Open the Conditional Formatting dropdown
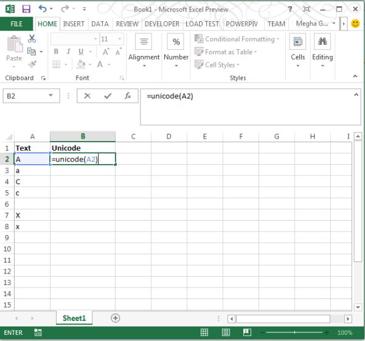Image resolution: width=365 pixels, height=341 pixels. (x=237, y=39)
